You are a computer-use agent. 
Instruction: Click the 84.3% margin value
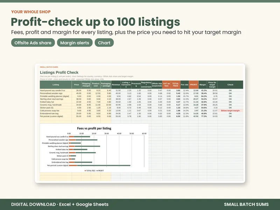click(x=204, y=96)
